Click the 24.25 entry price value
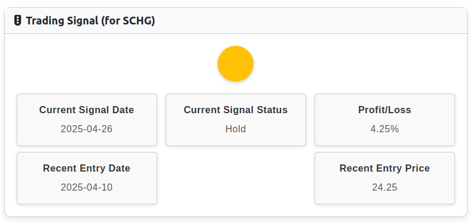The width and height of the screenshot is (476, 224). (x=385, y=188)
